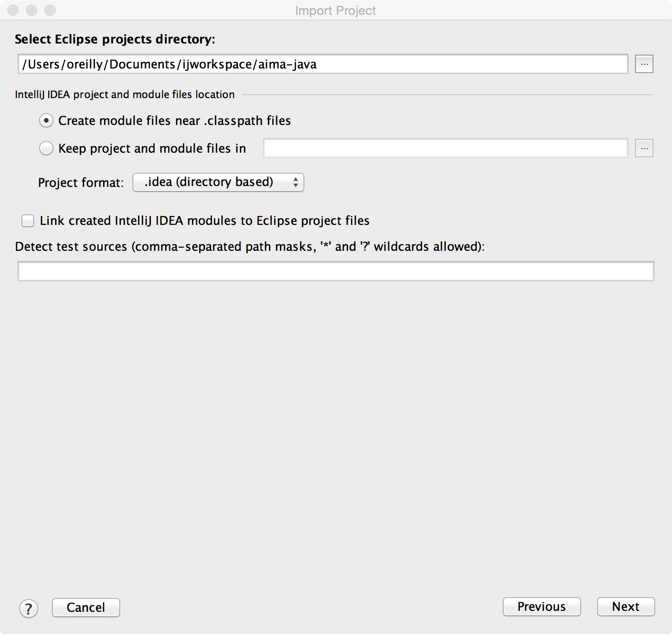This screenshot has width=672, height=634.
Task: Click the 'Project format:' label
Action: pyautogui.click(x=81, y=183)
